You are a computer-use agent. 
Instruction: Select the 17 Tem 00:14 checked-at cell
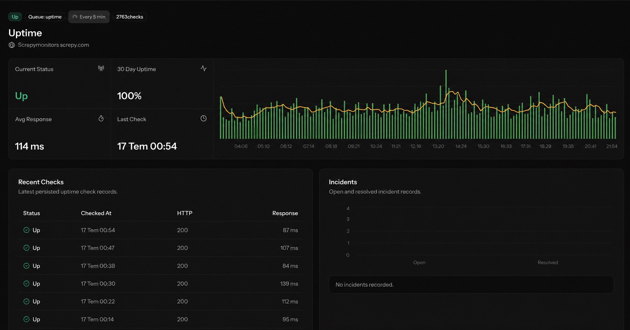tap(97, 319)
